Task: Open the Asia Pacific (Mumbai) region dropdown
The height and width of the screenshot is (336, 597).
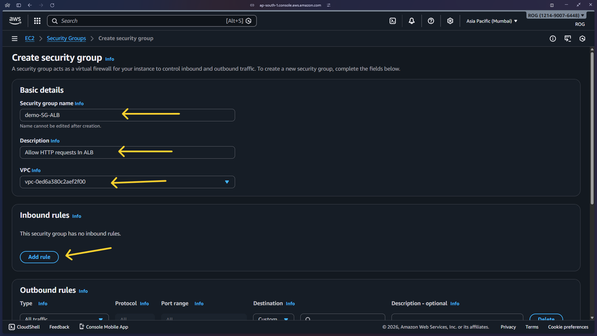Action: click(x=491, y=21)
